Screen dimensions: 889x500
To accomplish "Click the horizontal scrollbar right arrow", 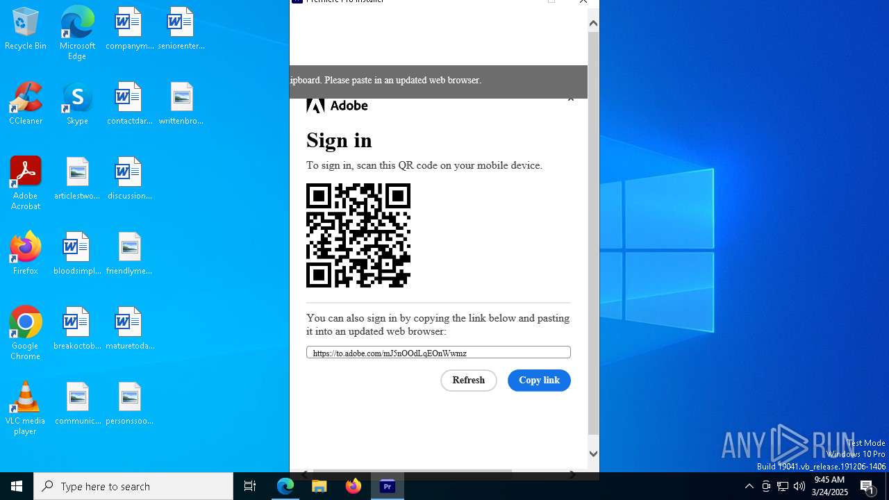I will [x=572, y=474].
